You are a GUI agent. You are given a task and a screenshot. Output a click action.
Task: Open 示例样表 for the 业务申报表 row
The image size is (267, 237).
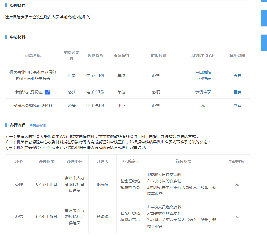coord(203,79)
